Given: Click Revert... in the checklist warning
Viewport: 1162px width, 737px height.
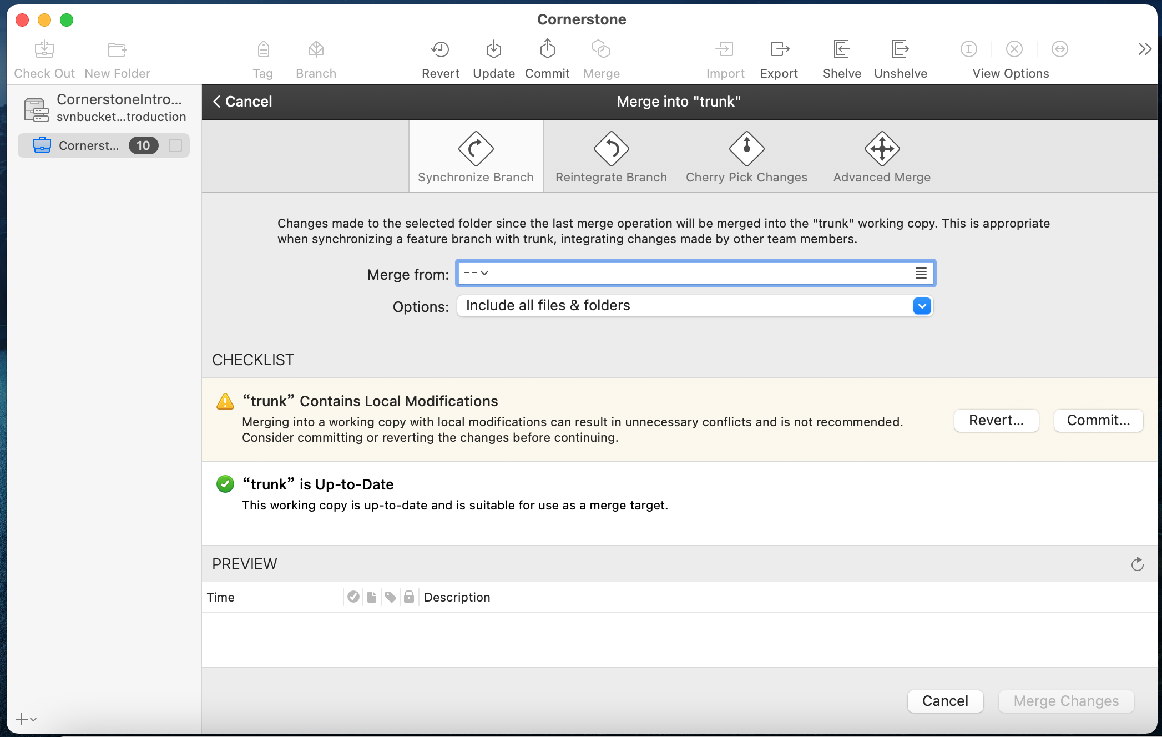Looking at the screenshot, I should [996, 421].
